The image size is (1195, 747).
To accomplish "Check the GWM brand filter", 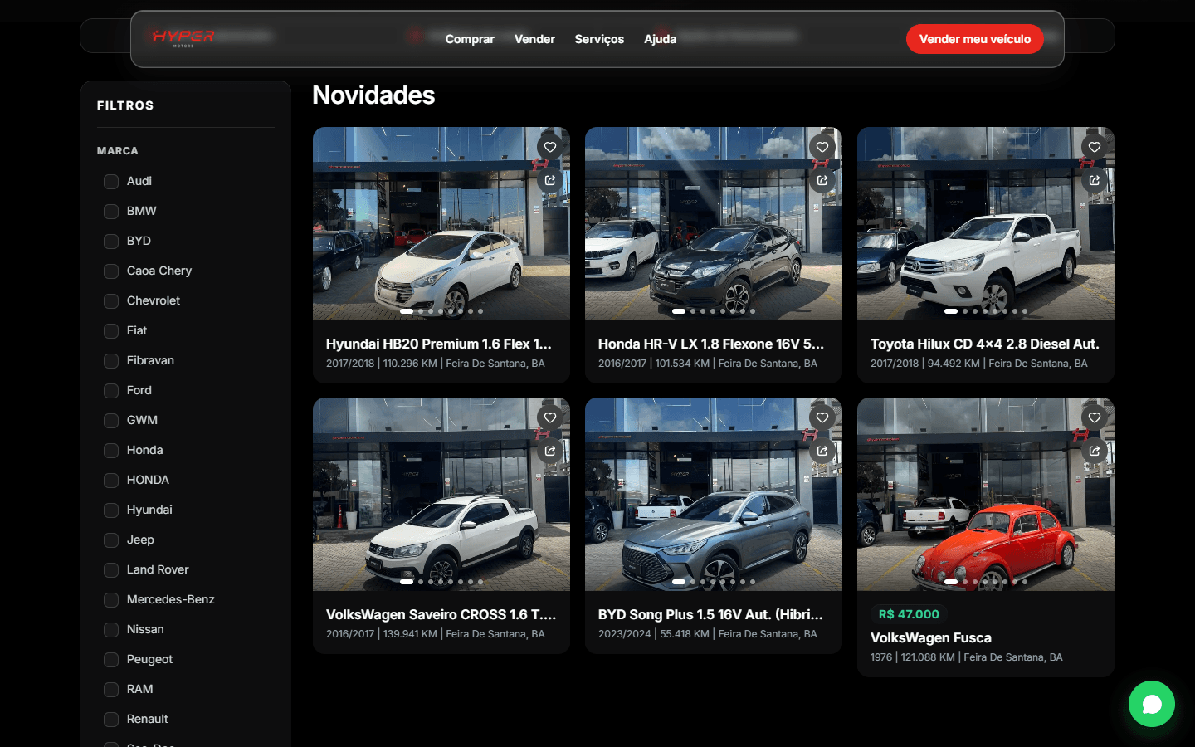I will point(111,421).
